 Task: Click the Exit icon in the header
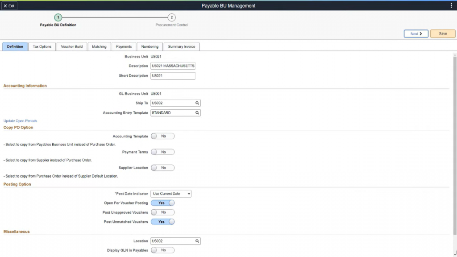9,6
